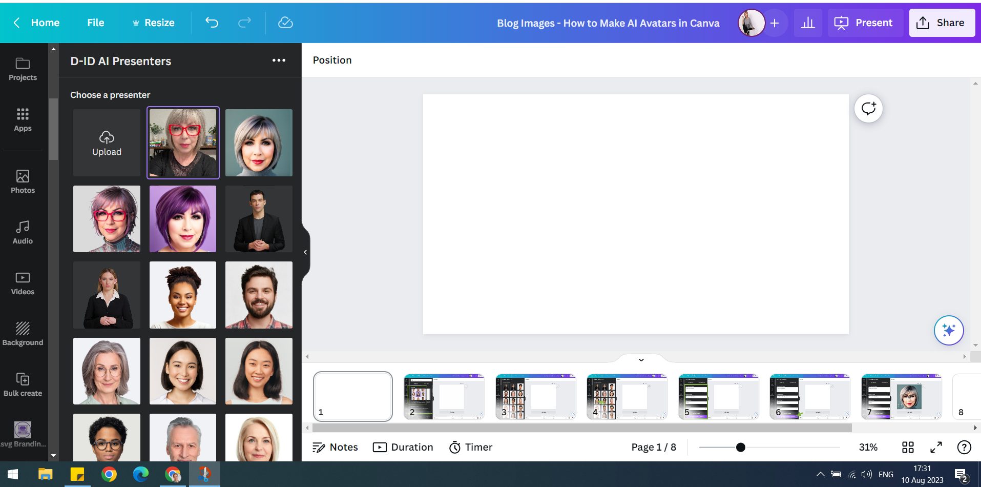Open more options for D-ID AI Presenters

279,60
